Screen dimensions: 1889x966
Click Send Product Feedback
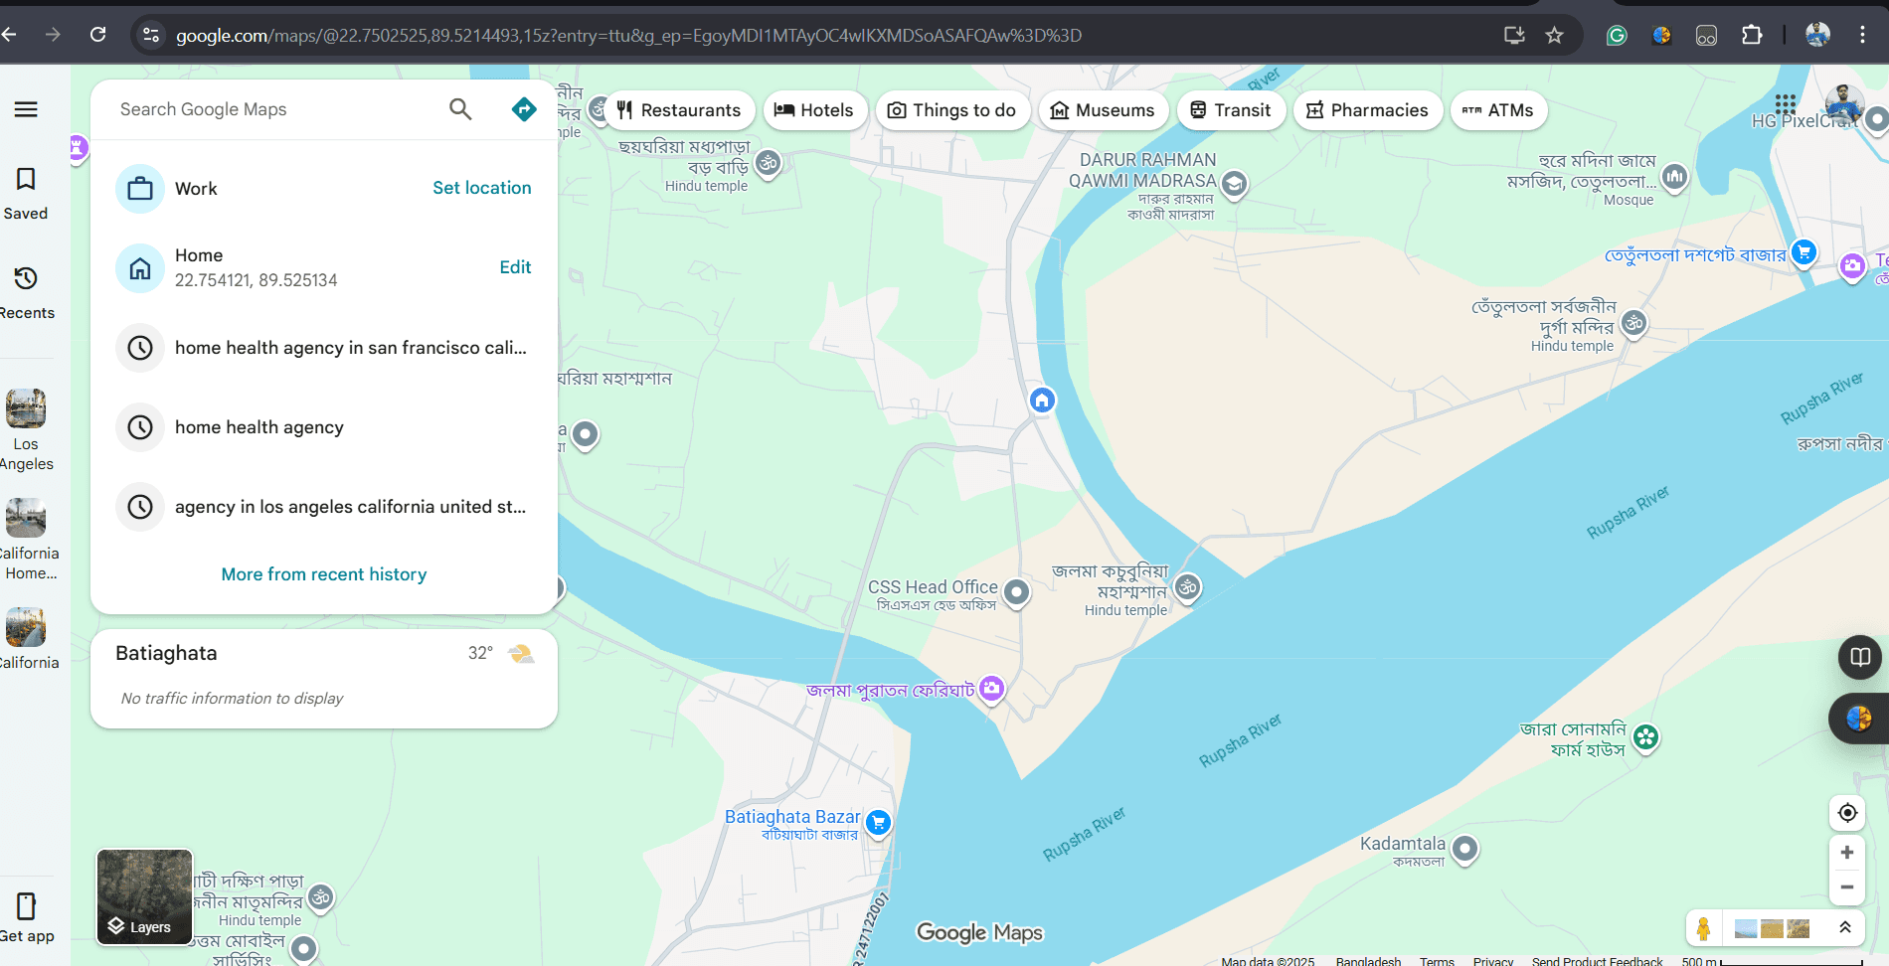1597,960
